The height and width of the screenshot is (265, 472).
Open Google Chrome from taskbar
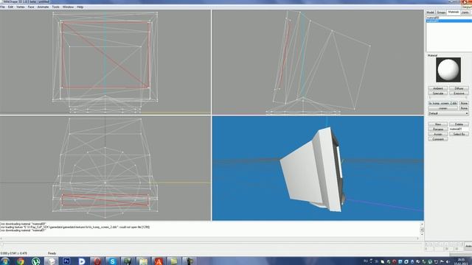(x=21, y=261)
